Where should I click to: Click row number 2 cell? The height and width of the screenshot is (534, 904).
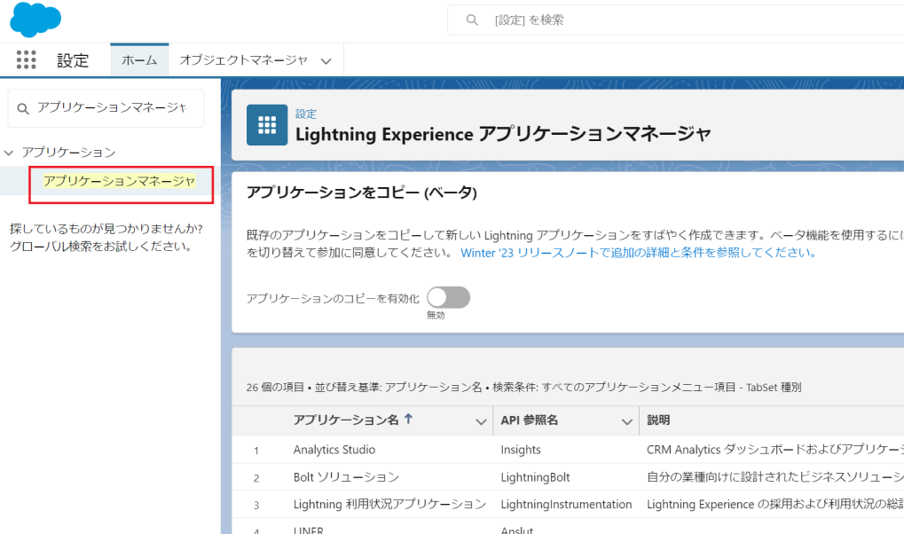pyautogui.click(x=256, y=478)
